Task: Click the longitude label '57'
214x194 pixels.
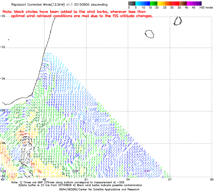Action: (170, 179)
